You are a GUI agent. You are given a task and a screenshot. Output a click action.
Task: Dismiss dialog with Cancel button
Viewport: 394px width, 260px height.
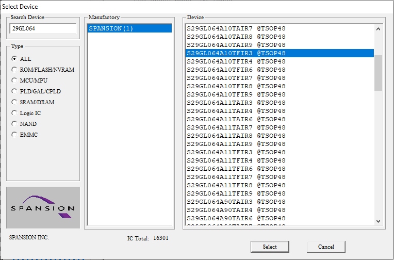pyautogui.click(x=326, y=247)
